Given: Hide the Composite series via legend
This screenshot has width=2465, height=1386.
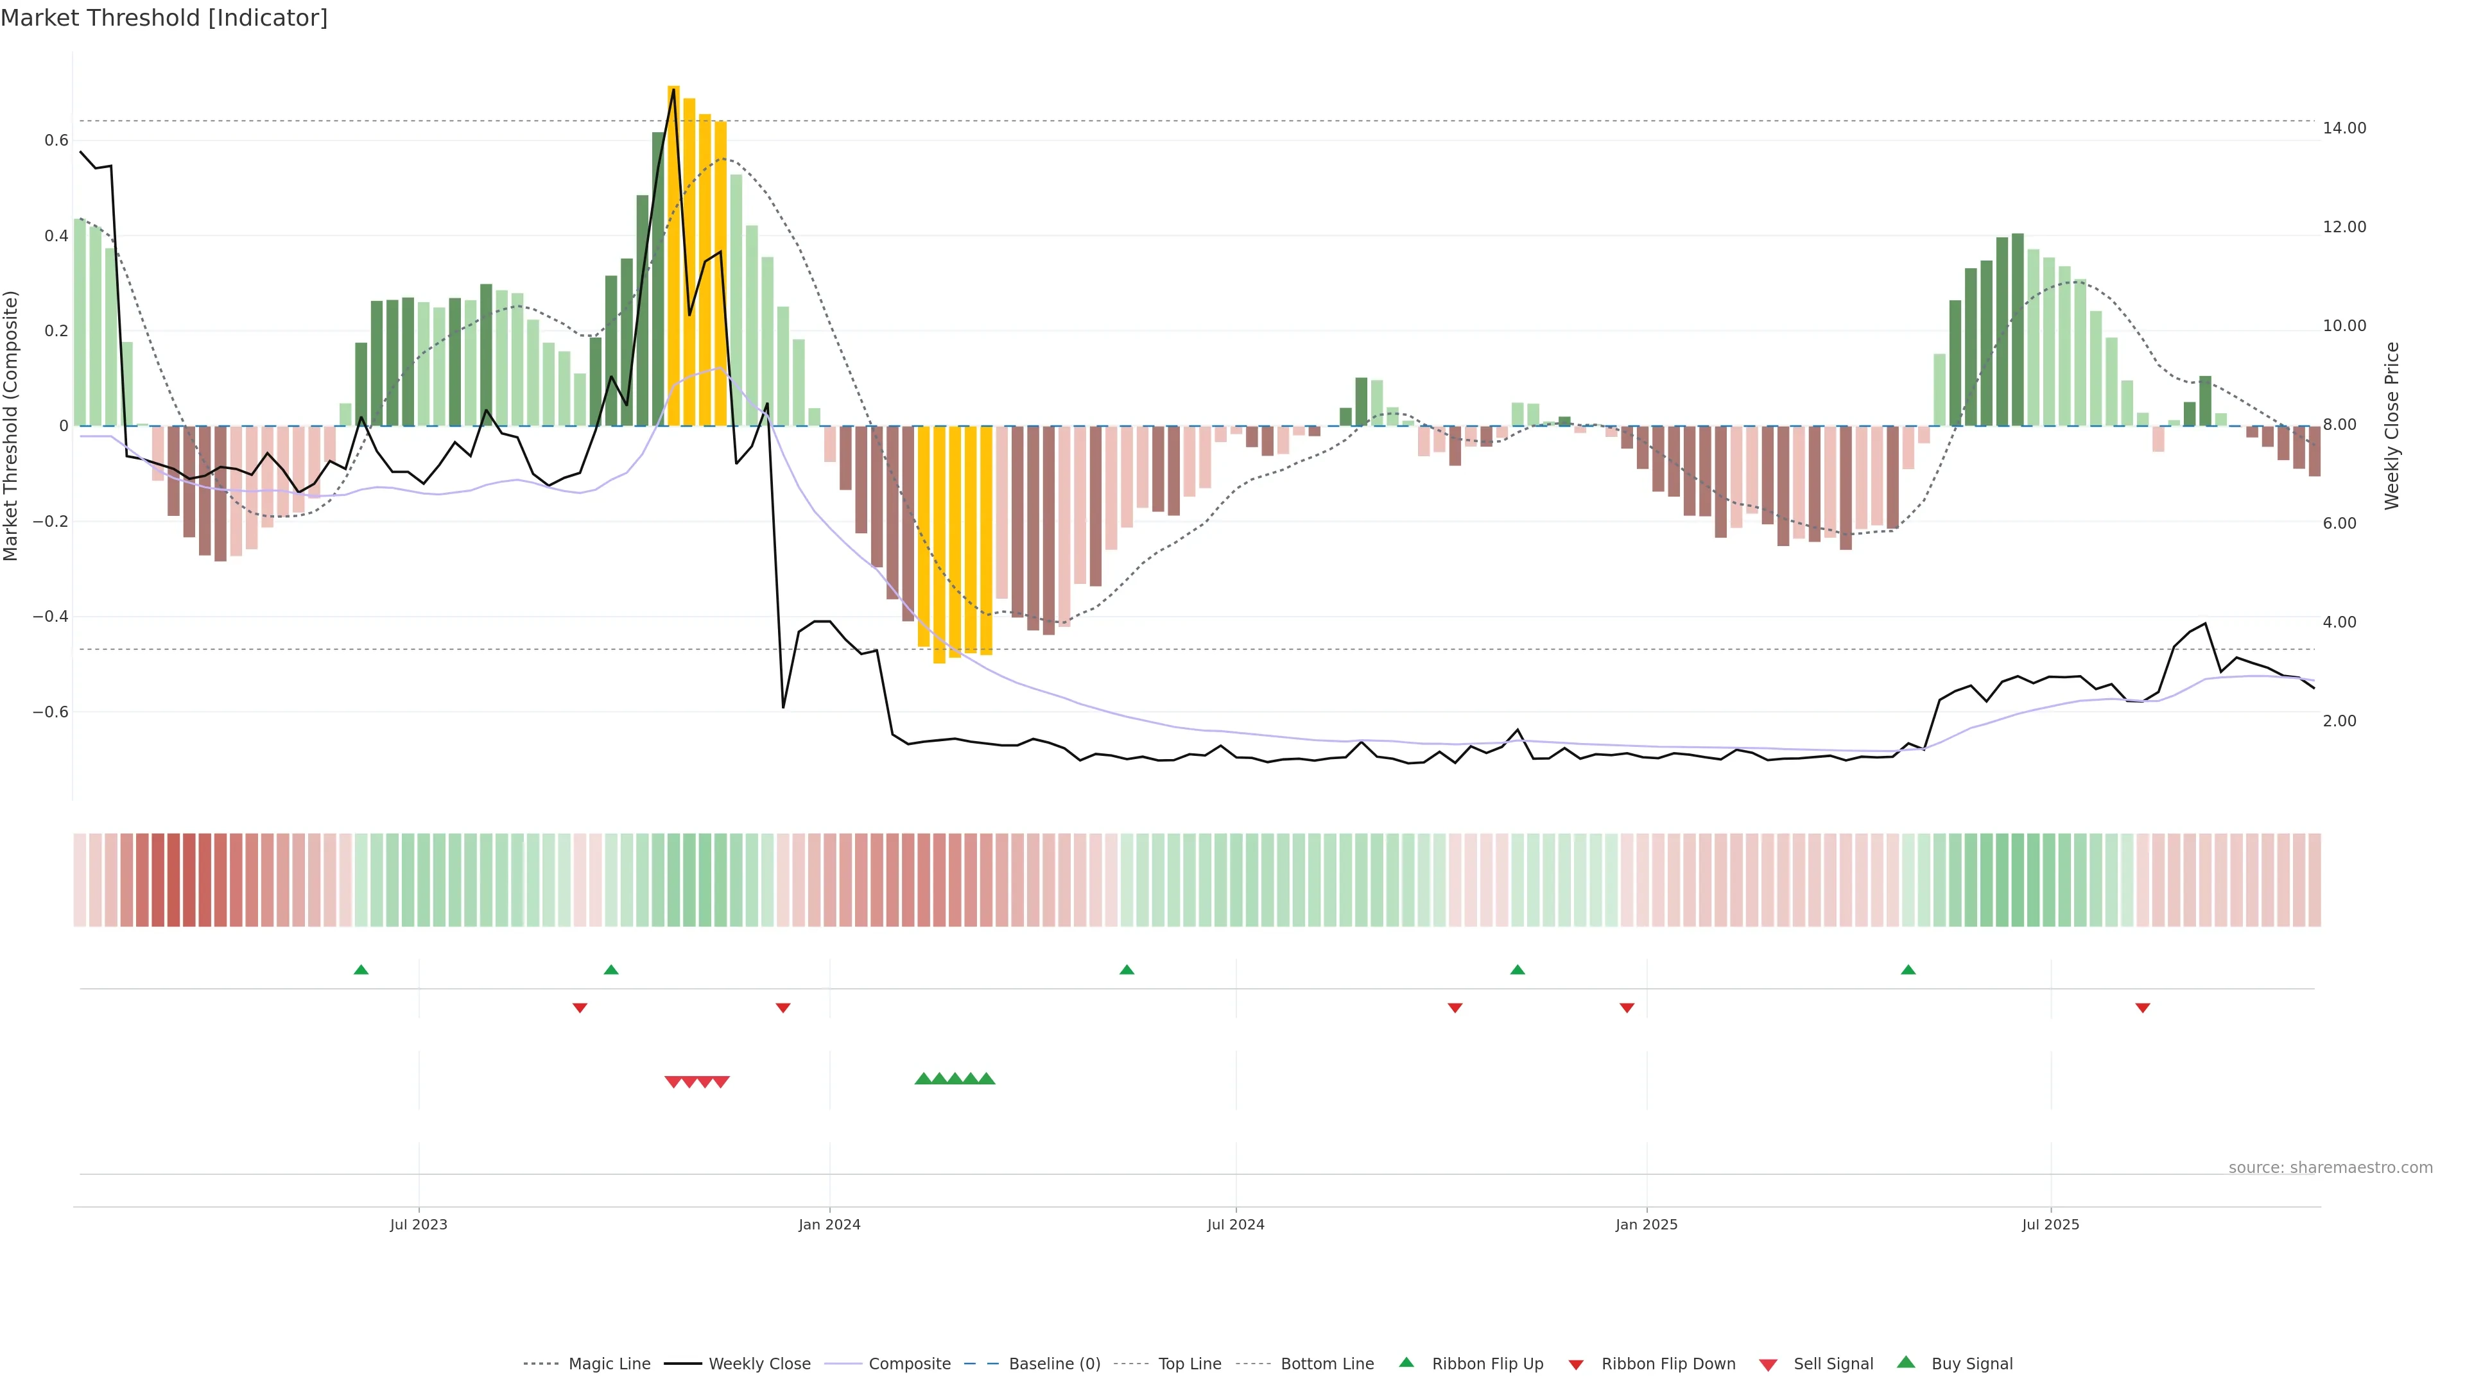Looking at the screenshot, I should point(909,1364).
